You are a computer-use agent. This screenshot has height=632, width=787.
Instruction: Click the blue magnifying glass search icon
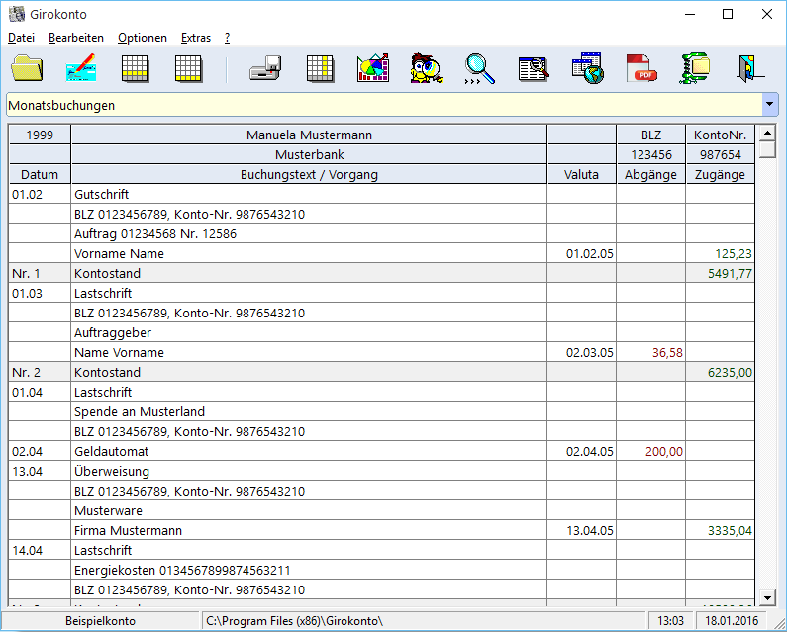point(480,68)
